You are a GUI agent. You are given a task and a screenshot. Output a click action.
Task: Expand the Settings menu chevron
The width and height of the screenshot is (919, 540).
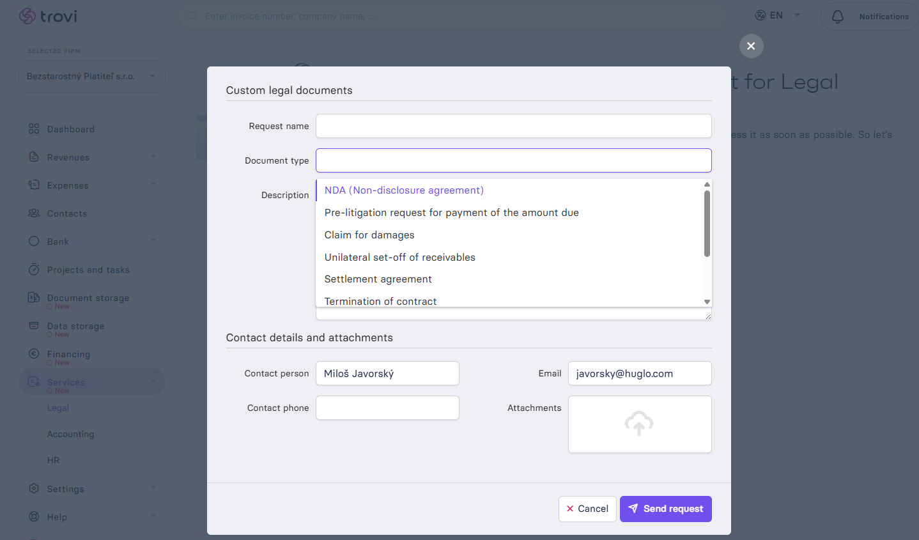click(153, 488)
